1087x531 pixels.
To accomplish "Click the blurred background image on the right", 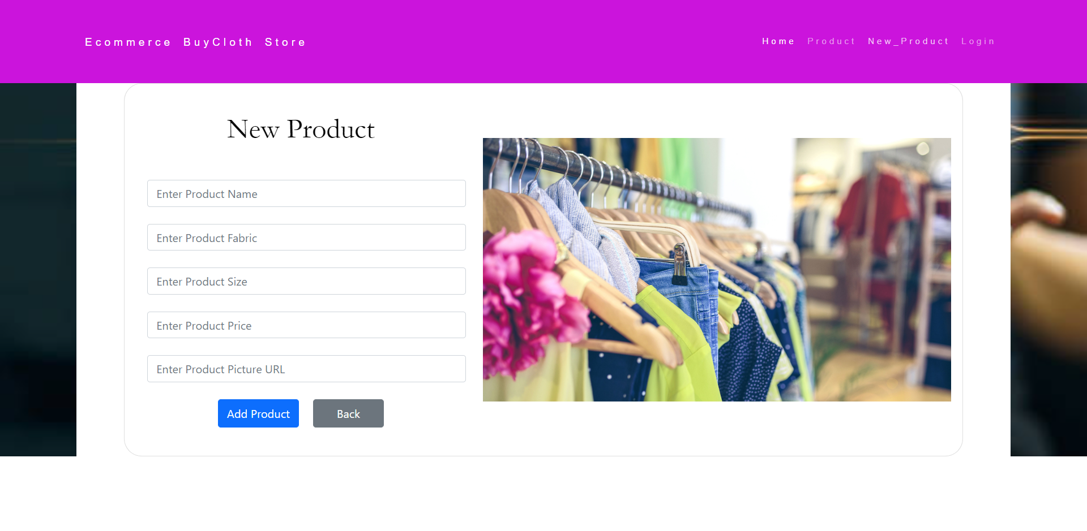I will coord(1049,270).
